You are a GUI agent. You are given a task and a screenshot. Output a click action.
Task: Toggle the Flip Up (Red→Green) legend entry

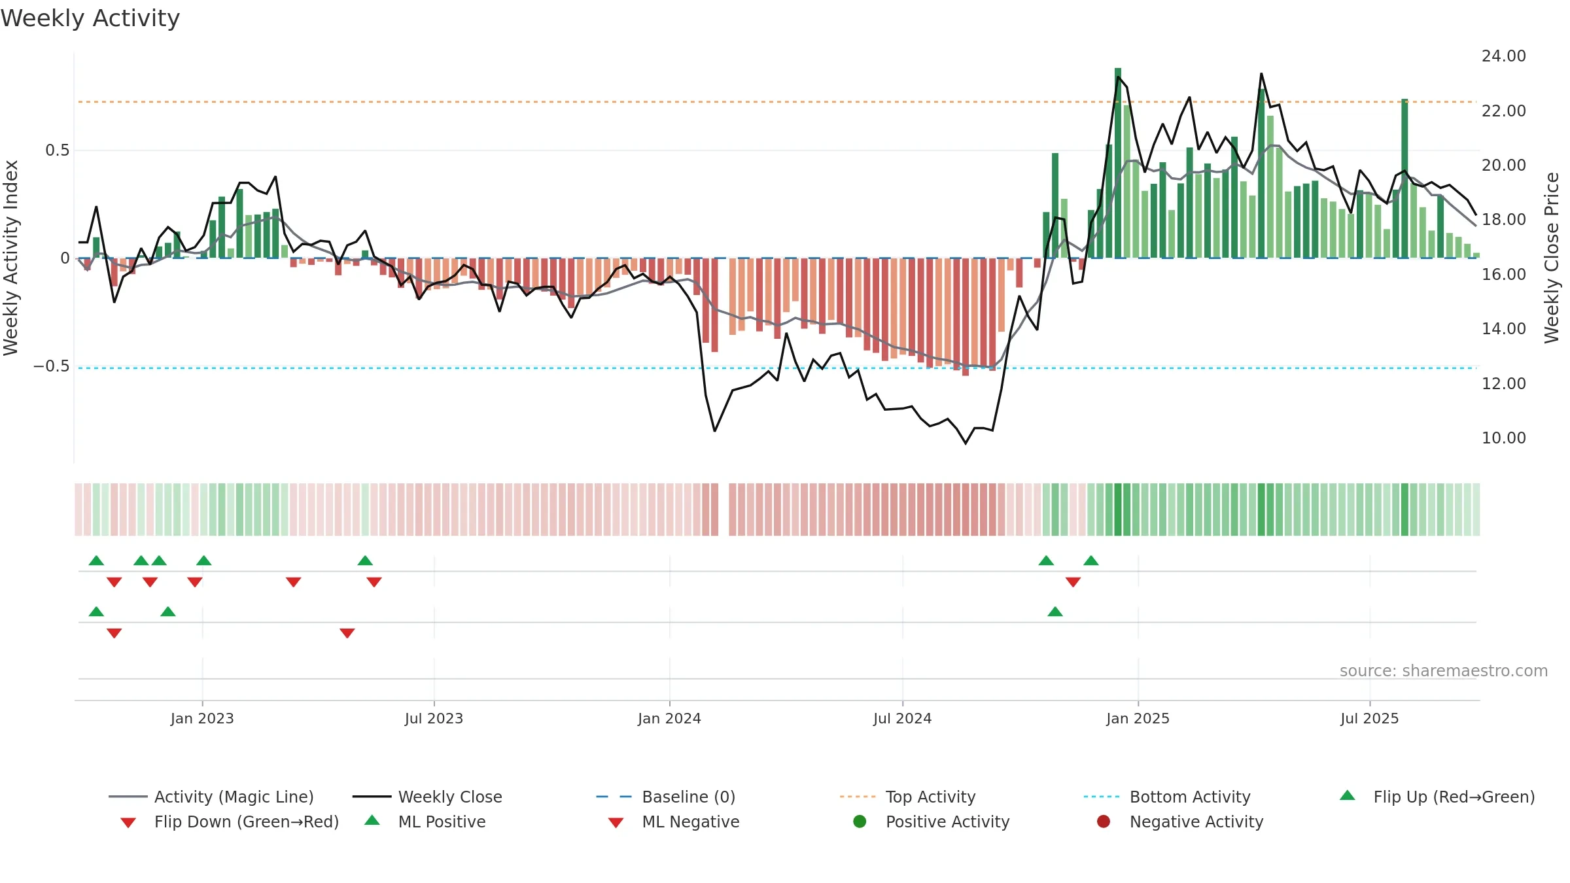click(x=1437, y=797)
